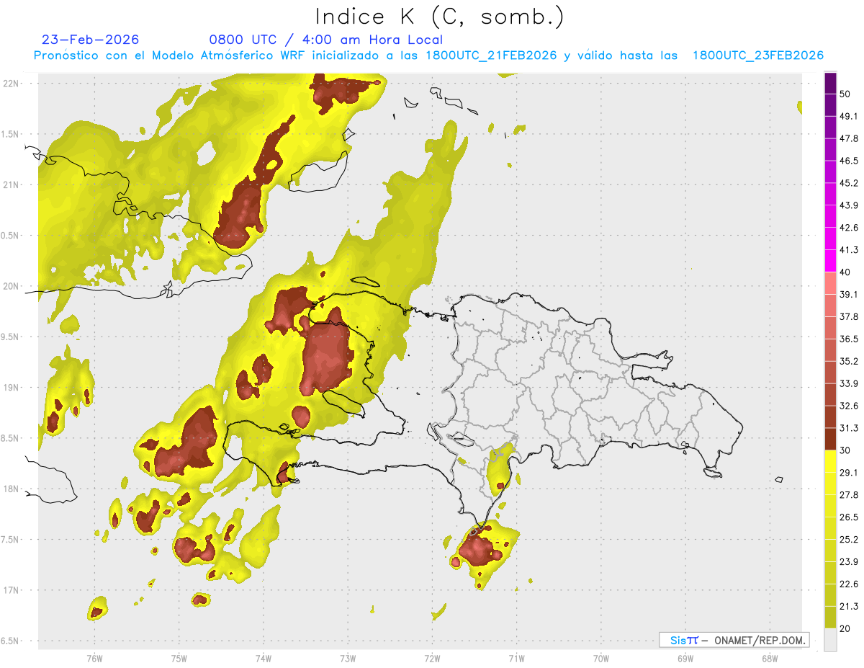Click the "20N" latitude label
This screenshot has height=668, width=864.
[12, 286]
